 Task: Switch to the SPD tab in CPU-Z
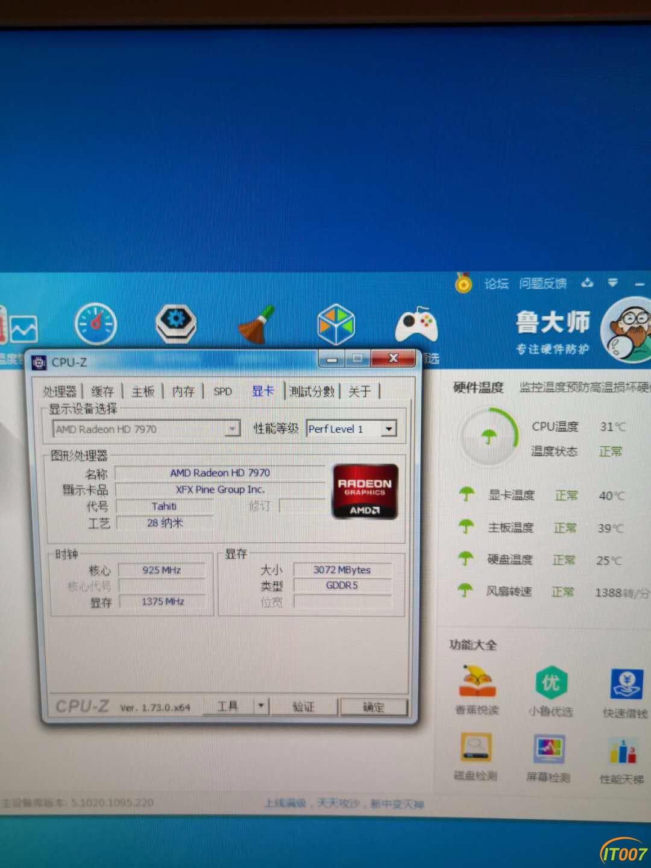point(222,392)
